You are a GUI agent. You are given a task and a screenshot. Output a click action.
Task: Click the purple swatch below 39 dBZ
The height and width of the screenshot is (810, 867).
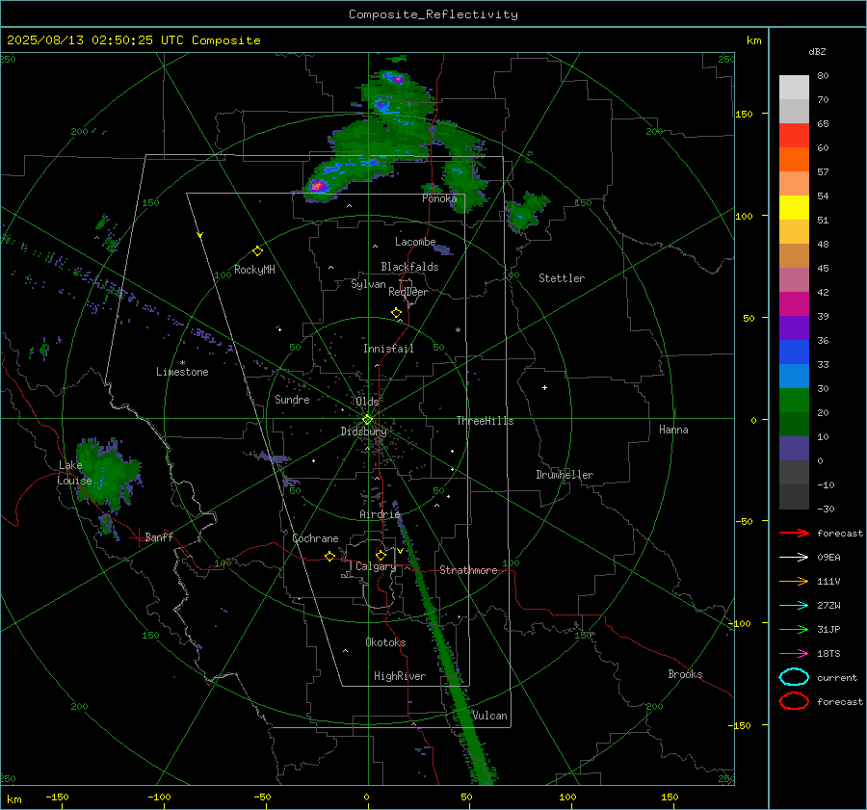pyautogui.click(x=794, y=328)
